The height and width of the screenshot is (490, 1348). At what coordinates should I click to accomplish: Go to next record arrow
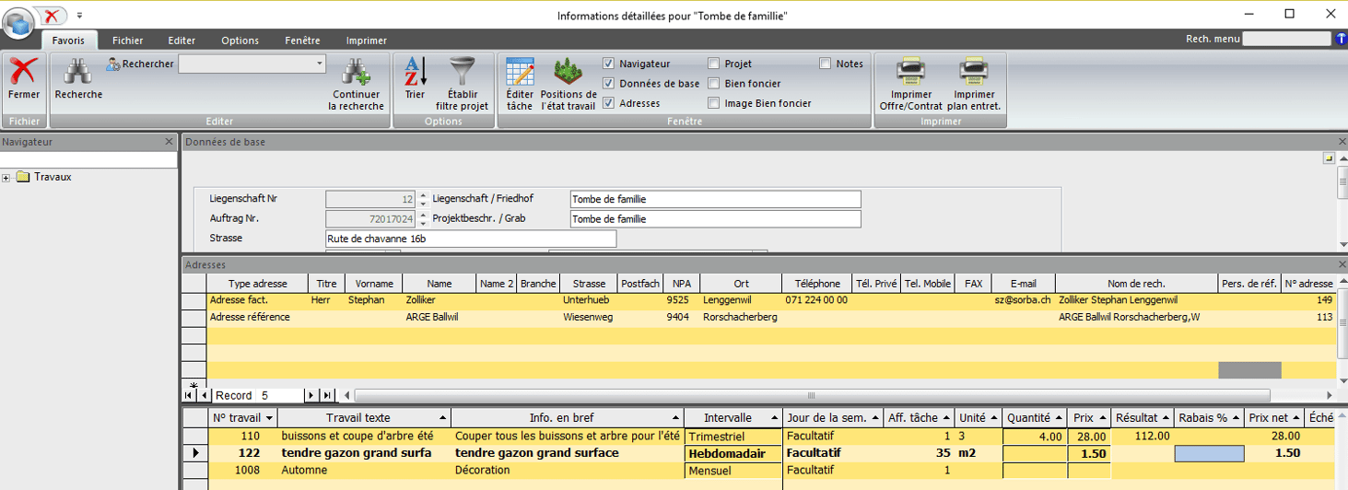point(311,395)
